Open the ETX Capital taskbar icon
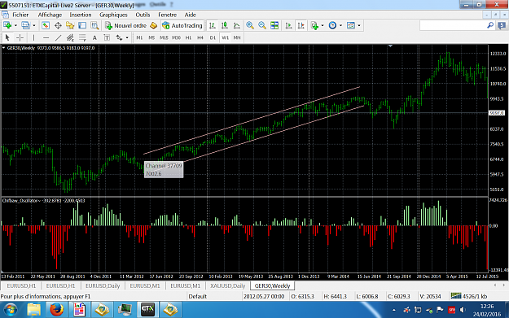 point(147,310)
